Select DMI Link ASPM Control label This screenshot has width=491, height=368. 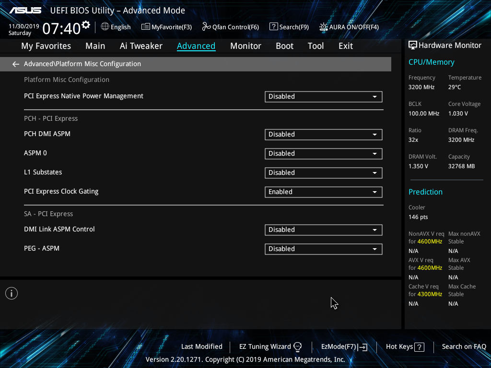pos(59,229)
